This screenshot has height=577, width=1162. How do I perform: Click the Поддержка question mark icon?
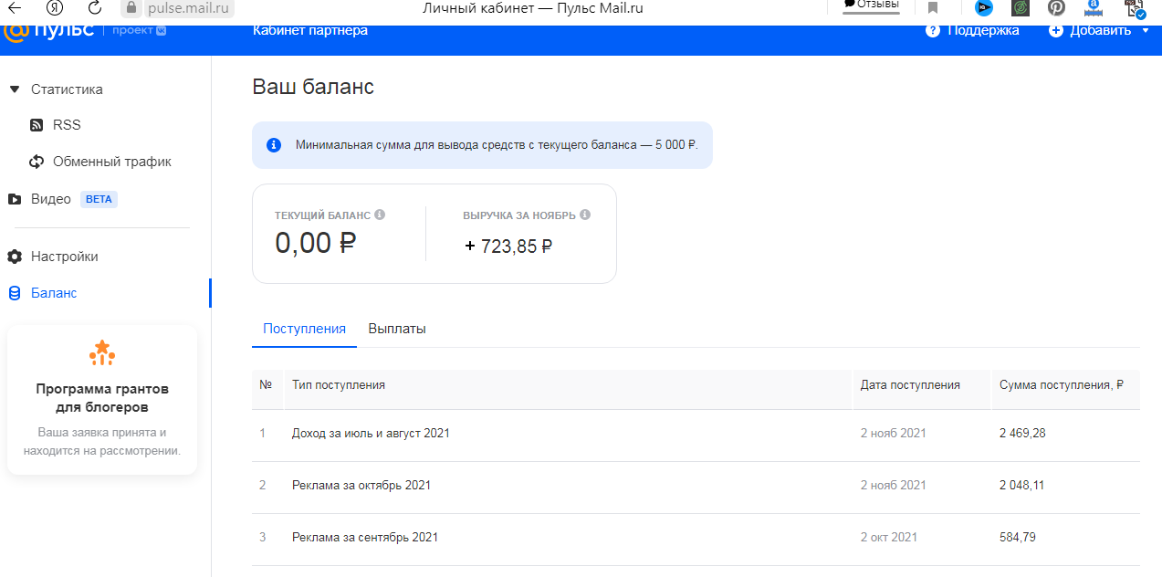[932, 30]
